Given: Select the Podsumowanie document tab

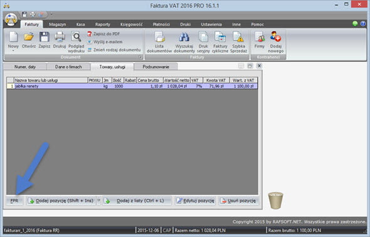Looking at the screenshot, I should [x=156, y=66].
